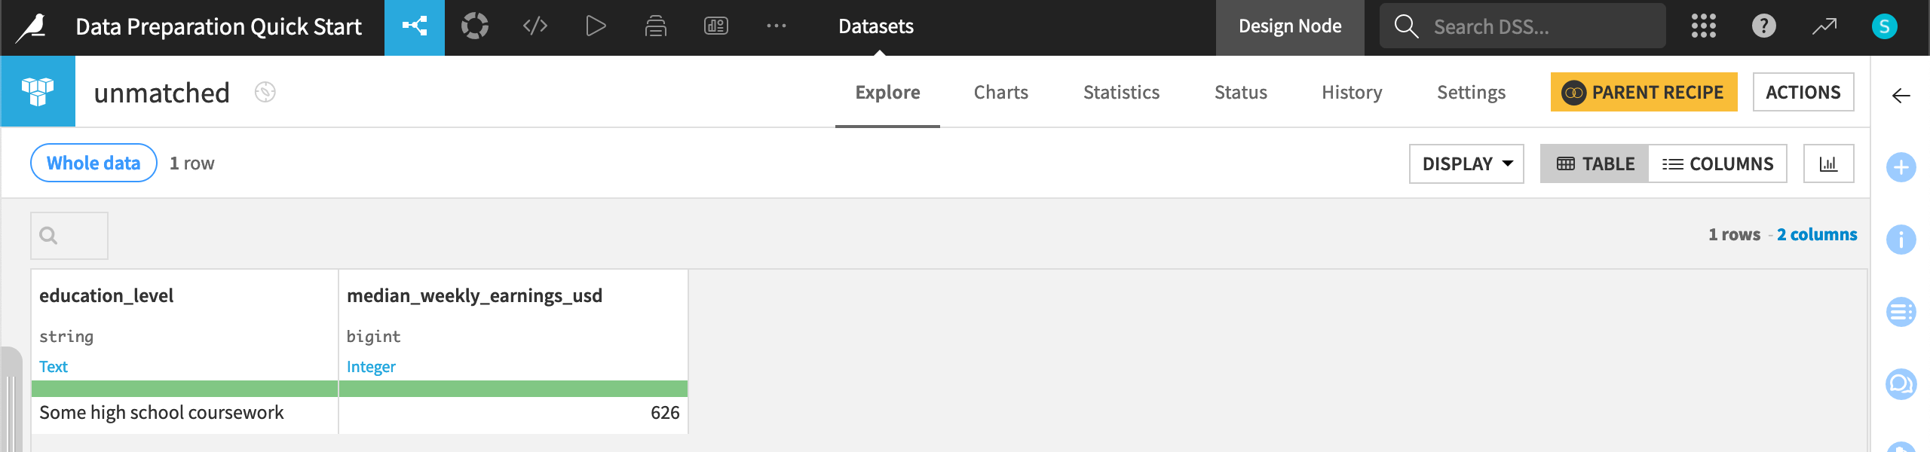Click the search magnifier icon in top bar
1930x452 pixels.
coord(1406,26)
